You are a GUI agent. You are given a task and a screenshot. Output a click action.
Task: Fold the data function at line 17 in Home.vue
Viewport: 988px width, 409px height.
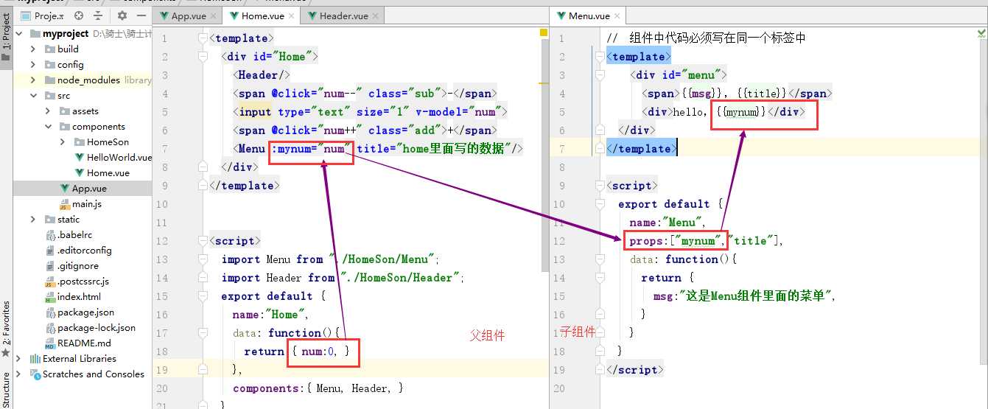[203, 333]
